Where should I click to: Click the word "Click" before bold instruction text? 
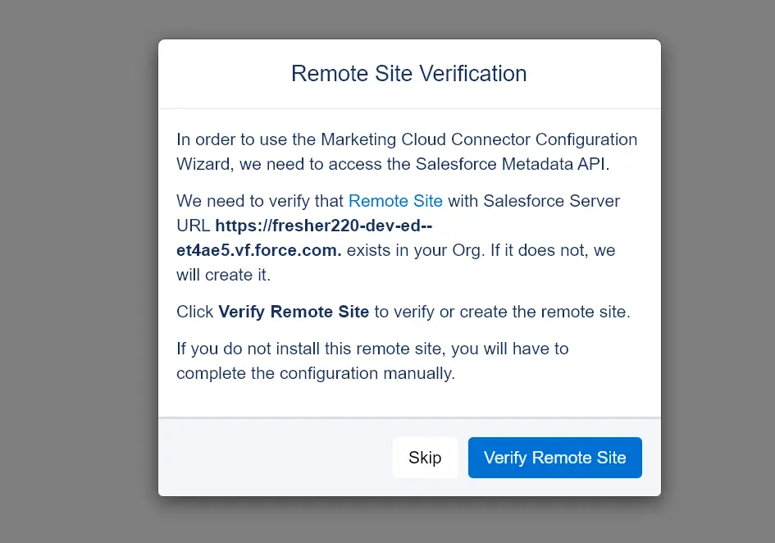coord(195,313)
